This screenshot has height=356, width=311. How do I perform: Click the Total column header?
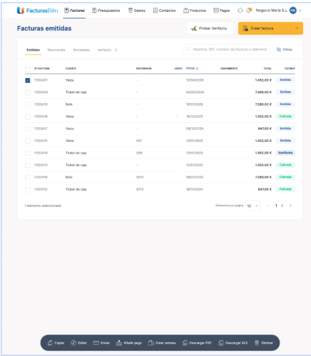click(268, 68)
